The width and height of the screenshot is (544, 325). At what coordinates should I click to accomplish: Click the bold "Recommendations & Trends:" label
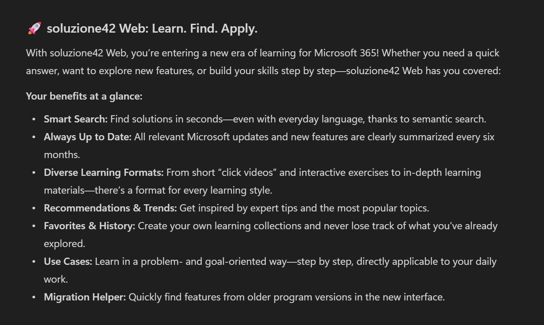pyautogui.click(x=110, y=208)
